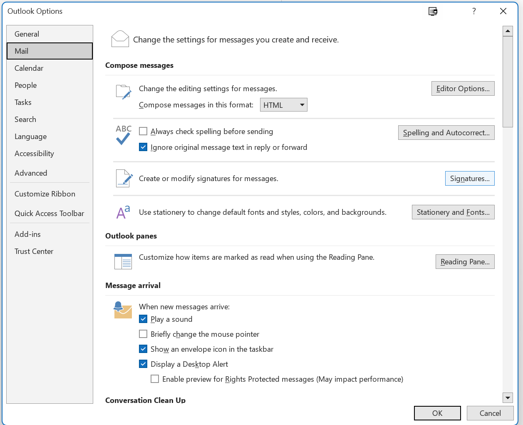Click the 'Compose messages in this format:' label
The image size is (523, 425).
coord(196,105)
